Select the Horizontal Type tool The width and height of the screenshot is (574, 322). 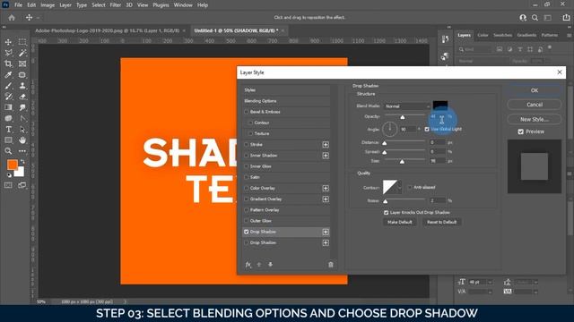[8, 129]
